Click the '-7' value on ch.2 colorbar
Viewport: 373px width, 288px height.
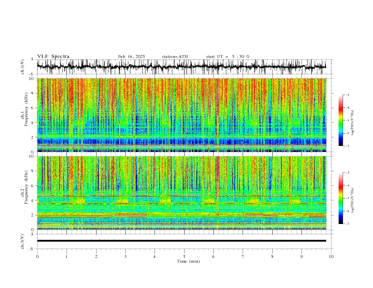[x=348, y=224]
